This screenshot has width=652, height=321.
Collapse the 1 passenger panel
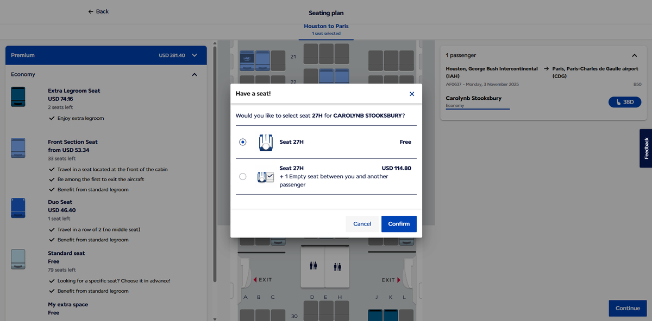634,55
